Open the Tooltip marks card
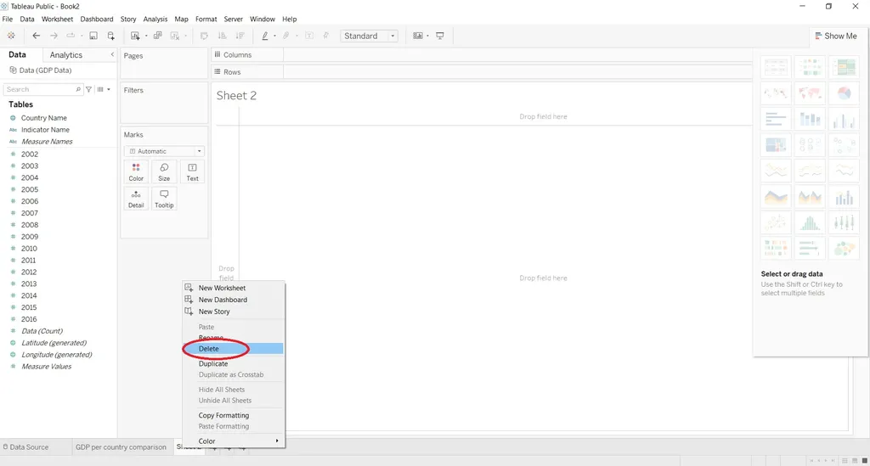870x466 pixels. click(x=164, y=199)
